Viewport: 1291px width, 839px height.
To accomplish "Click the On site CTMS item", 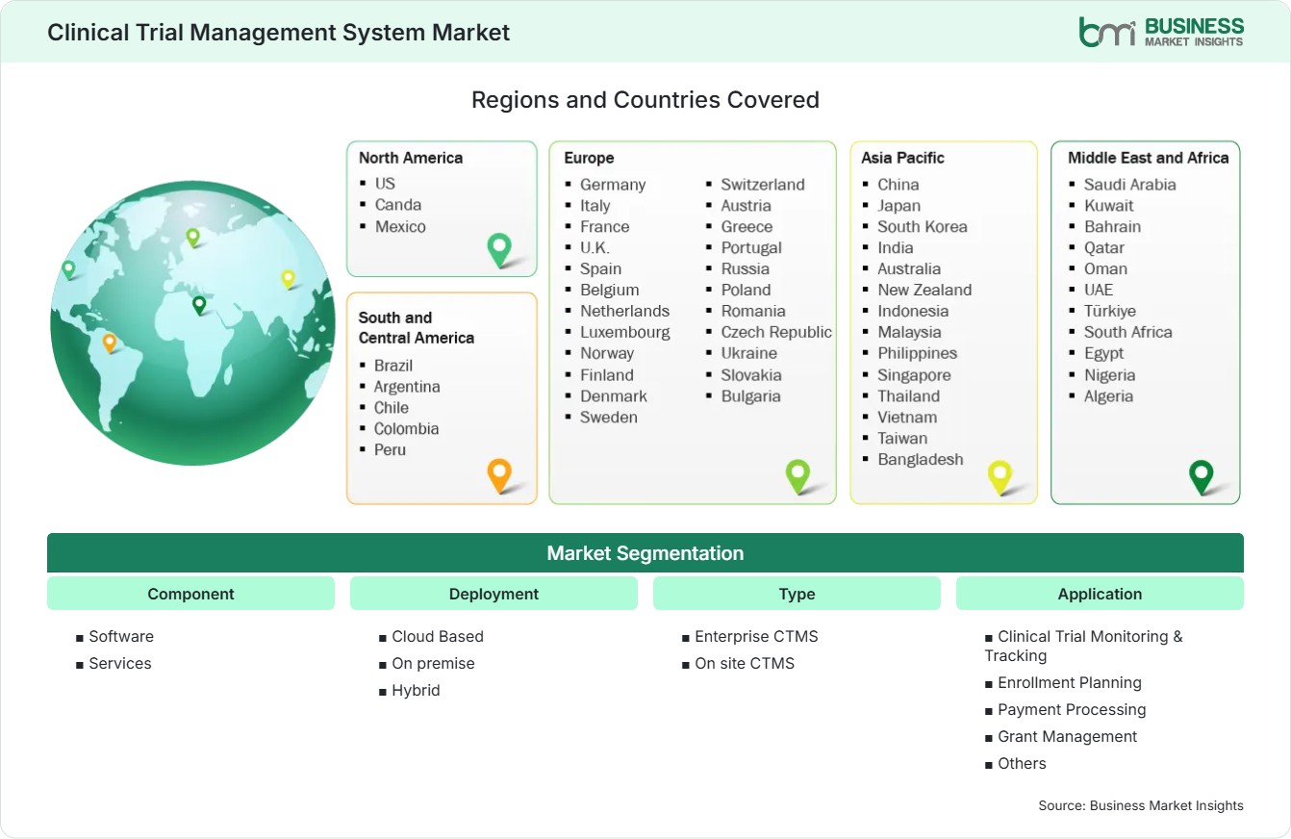I will point(745,664).
